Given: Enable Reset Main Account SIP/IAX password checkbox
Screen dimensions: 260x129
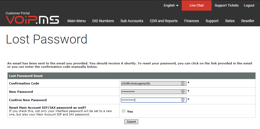Looking at the screenshot, I should [x=124, y=111].
